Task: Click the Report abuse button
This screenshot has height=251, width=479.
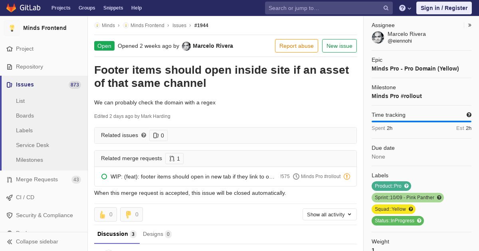Action: click(297, 46)
